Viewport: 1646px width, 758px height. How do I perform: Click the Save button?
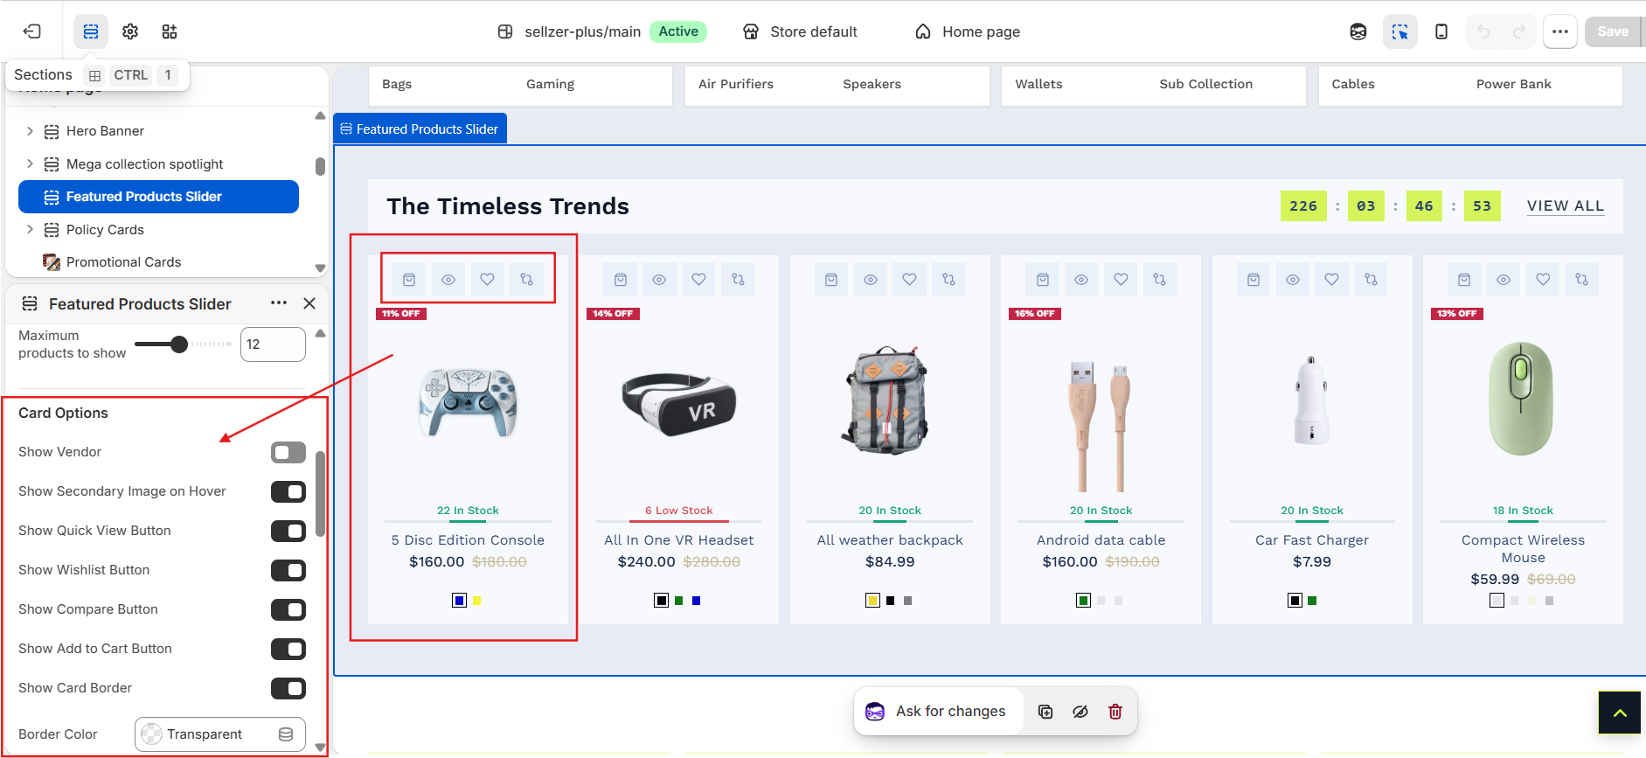pos(1613,31)
